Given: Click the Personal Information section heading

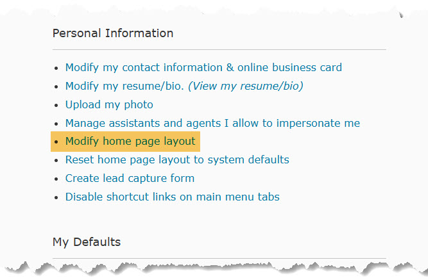Looking at the screenshot, I should tap(113, 33).
